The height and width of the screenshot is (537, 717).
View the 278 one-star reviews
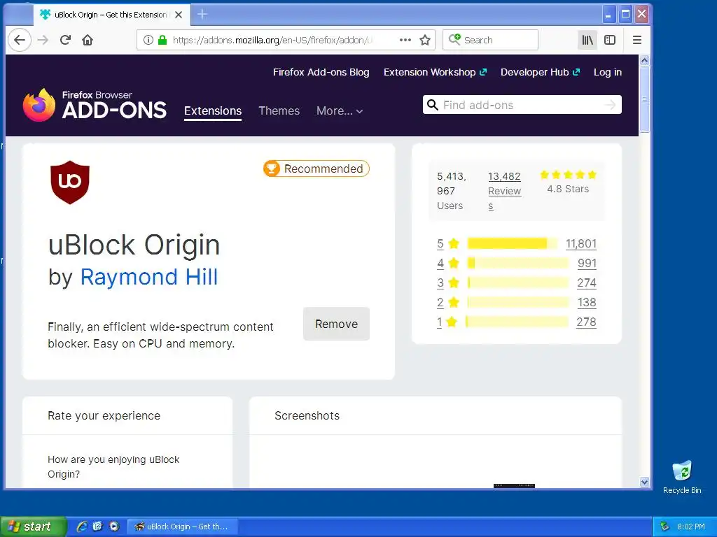586,322
